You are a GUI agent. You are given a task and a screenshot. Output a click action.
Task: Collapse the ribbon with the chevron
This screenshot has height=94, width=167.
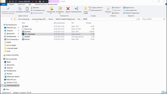163,4
